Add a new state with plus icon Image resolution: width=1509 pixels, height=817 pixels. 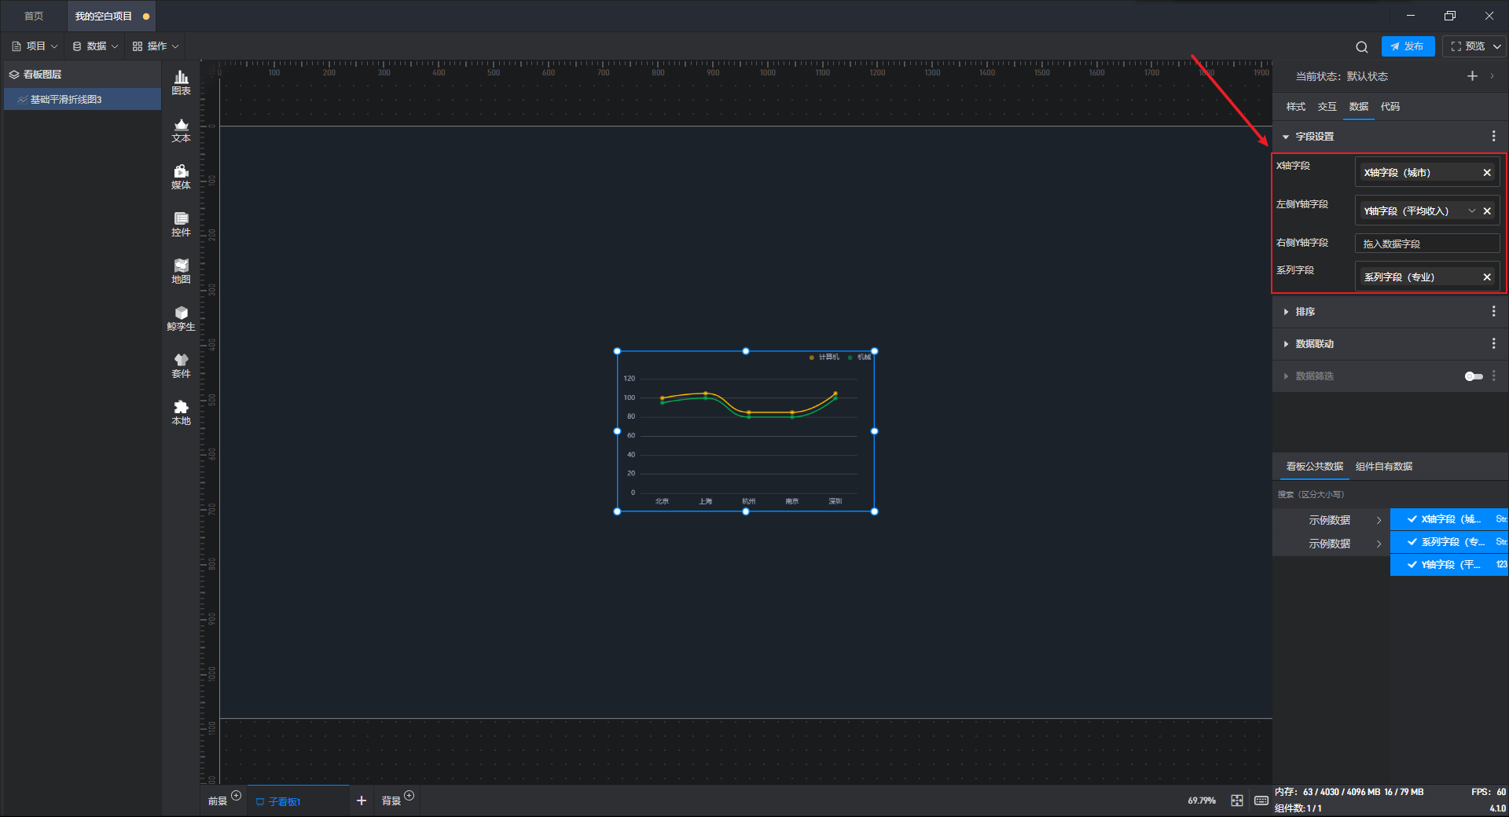pos(1472,76)
